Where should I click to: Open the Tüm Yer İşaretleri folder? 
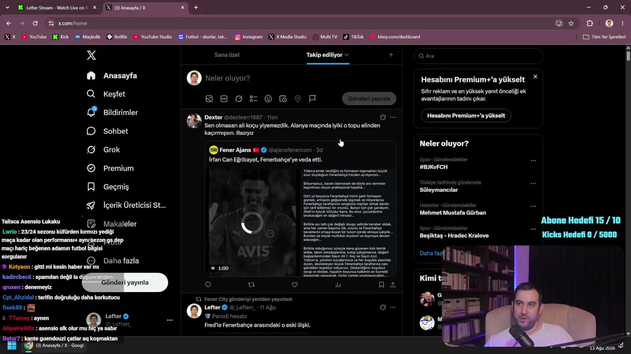click(x=604, y=37)
